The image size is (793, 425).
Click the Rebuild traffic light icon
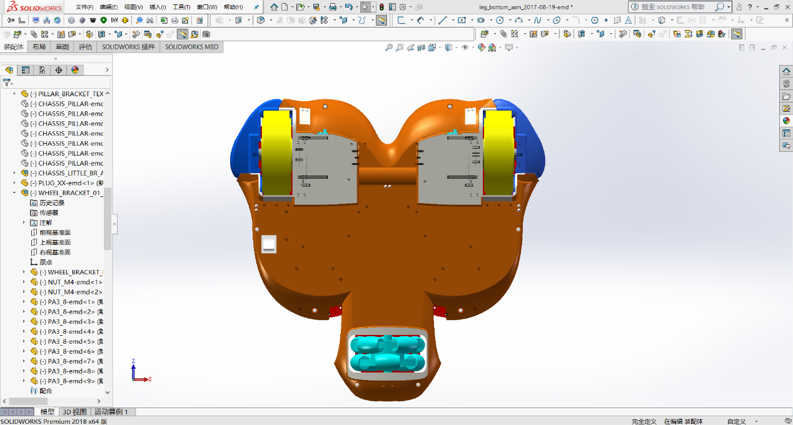381,7
